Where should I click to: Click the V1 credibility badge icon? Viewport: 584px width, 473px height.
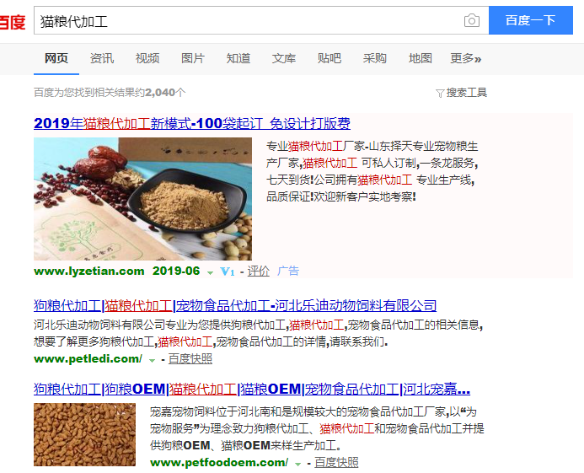(x=228, y=271)
